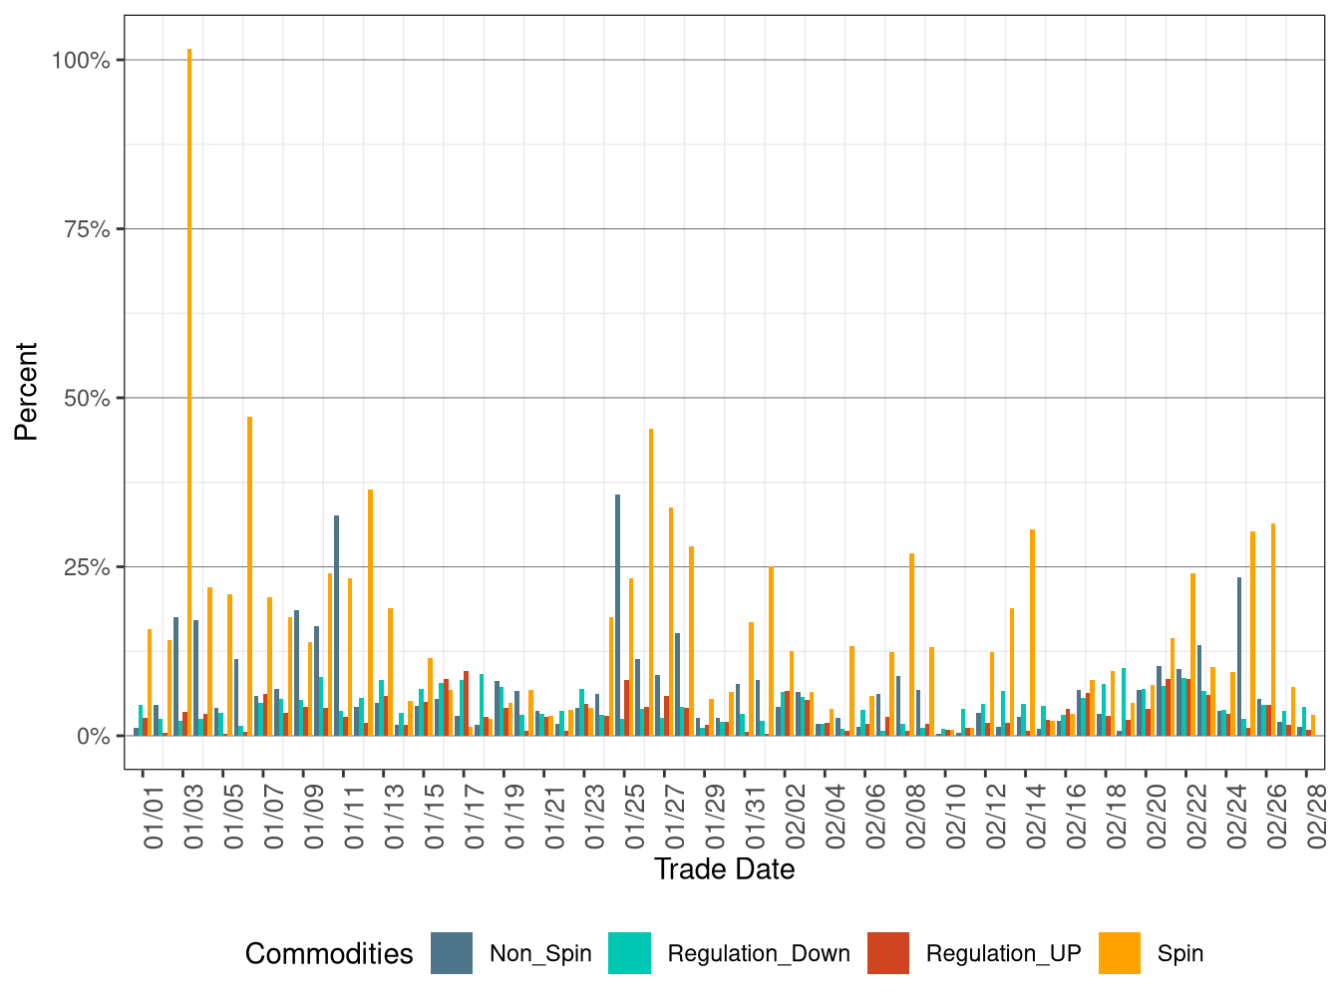This screenshot has height=1005, width=1340.
Task: Select the tallest orange Spin bar on 01/03
Action: [189, 399]
